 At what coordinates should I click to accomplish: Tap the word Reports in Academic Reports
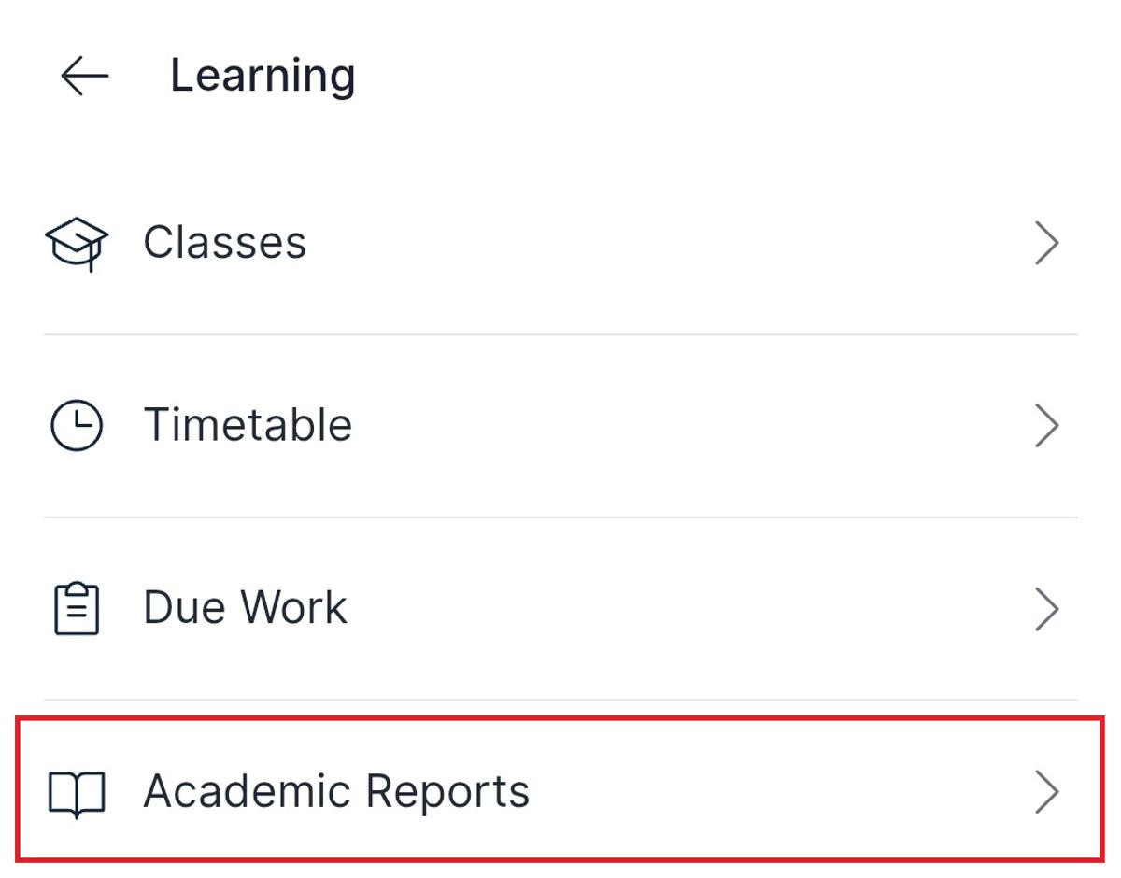coord(447,792)
